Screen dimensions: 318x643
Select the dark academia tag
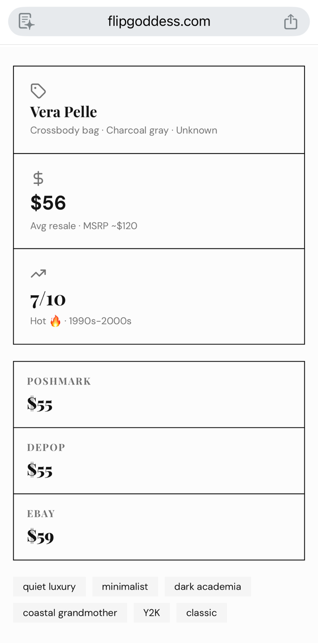click(208, 587)
